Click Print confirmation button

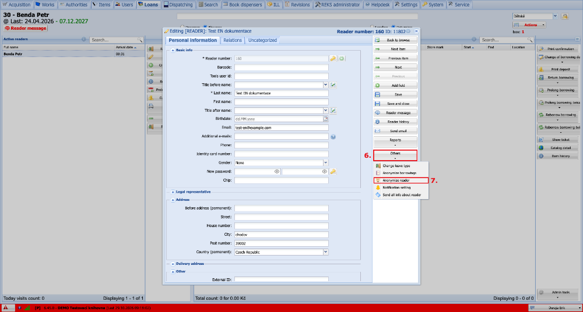click(559, 49)
